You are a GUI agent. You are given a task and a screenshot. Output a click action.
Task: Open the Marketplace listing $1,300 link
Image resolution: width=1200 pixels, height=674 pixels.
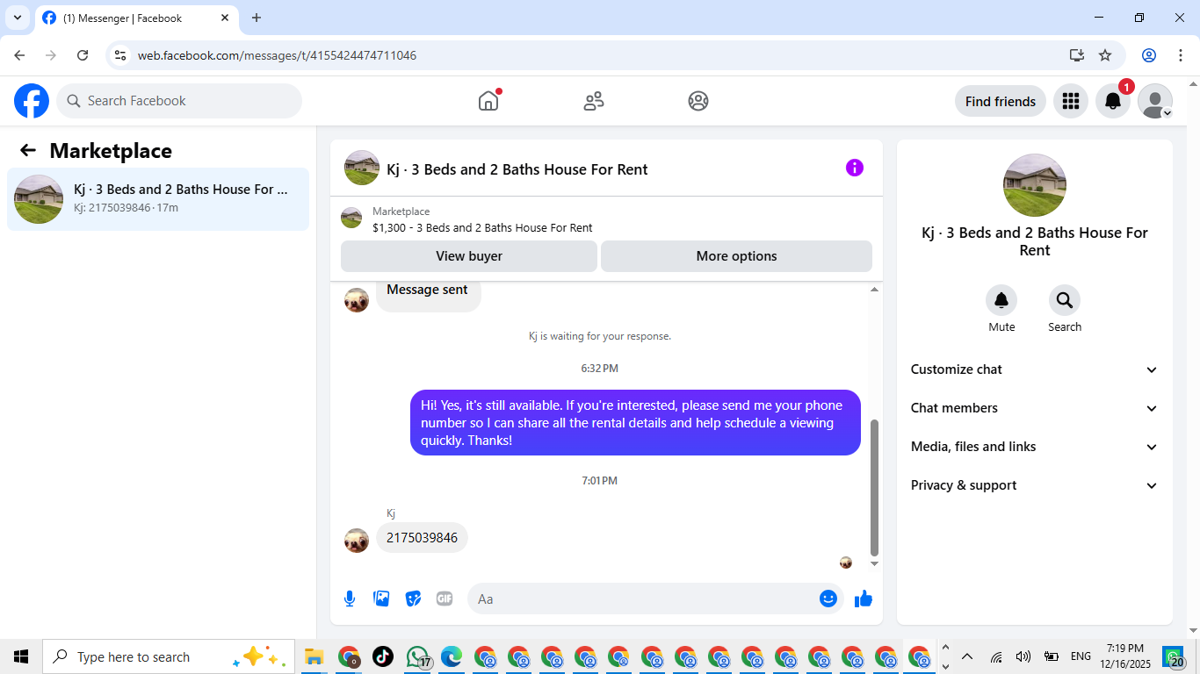482,227
